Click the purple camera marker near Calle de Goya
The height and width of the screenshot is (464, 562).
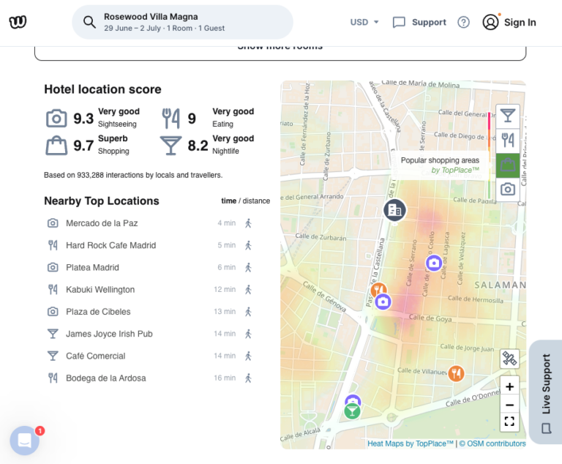[x=383, y=302]
